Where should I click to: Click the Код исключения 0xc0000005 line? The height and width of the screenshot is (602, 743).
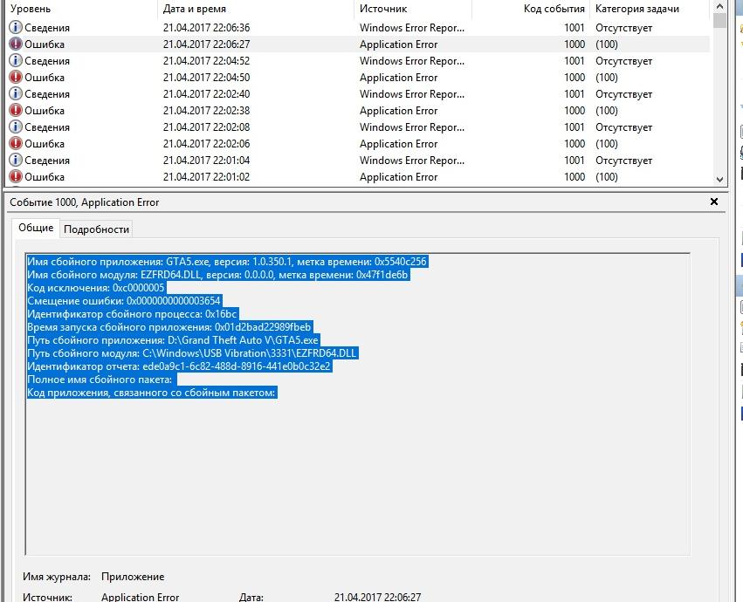point(96,288)
